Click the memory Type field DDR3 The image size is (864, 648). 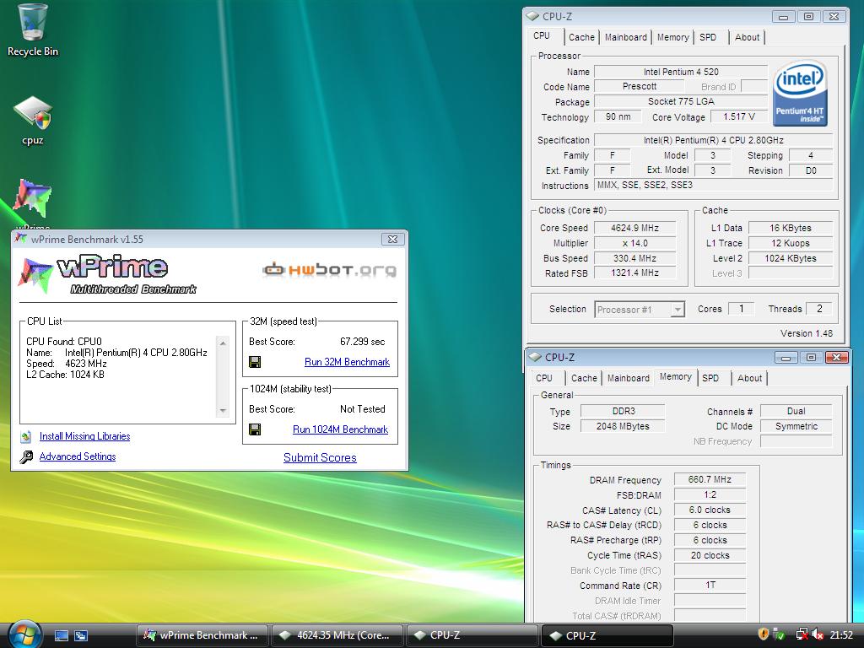pos(624,411)
